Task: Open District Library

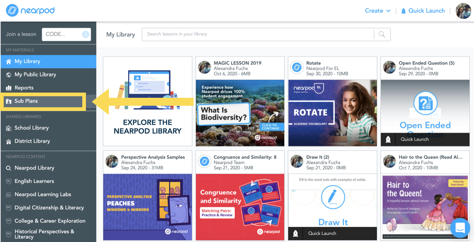Action: [32, 141]
